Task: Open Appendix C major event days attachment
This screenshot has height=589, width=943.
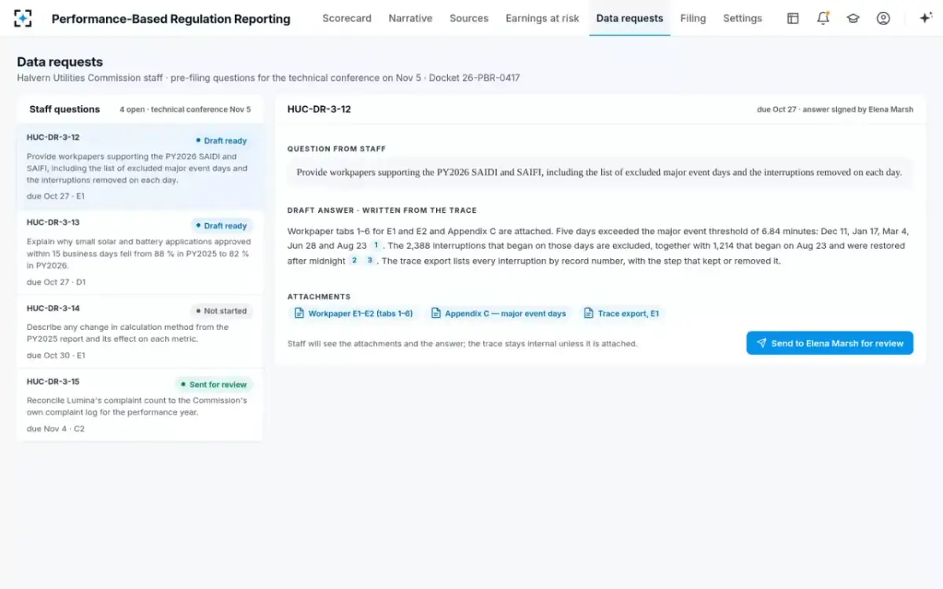Action: point(498,313)
